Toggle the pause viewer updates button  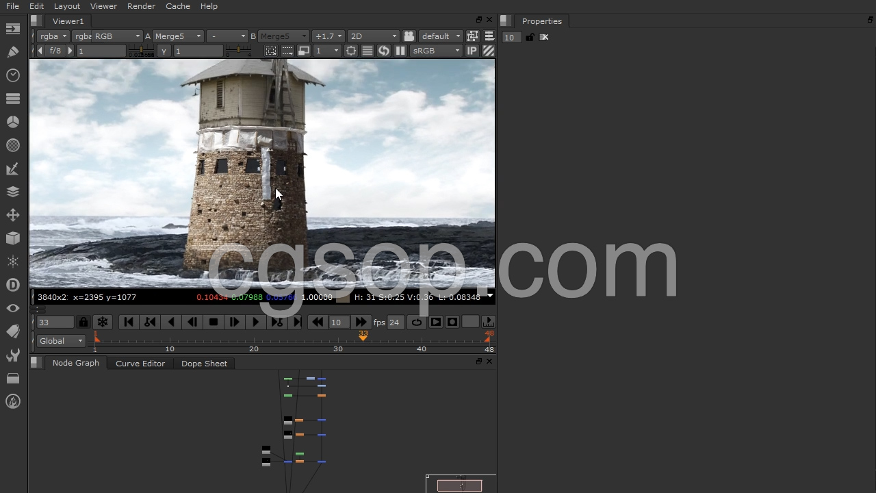[400, 51]
